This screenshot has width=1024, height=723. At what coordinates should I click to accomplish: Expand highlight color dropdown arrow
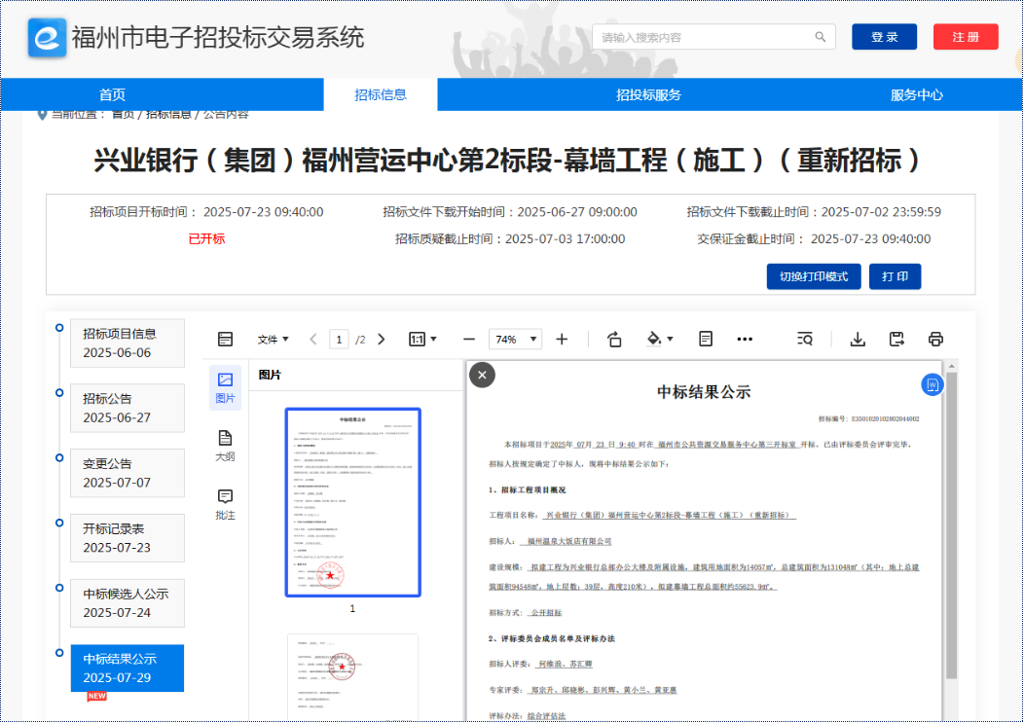tap(670, 339)
